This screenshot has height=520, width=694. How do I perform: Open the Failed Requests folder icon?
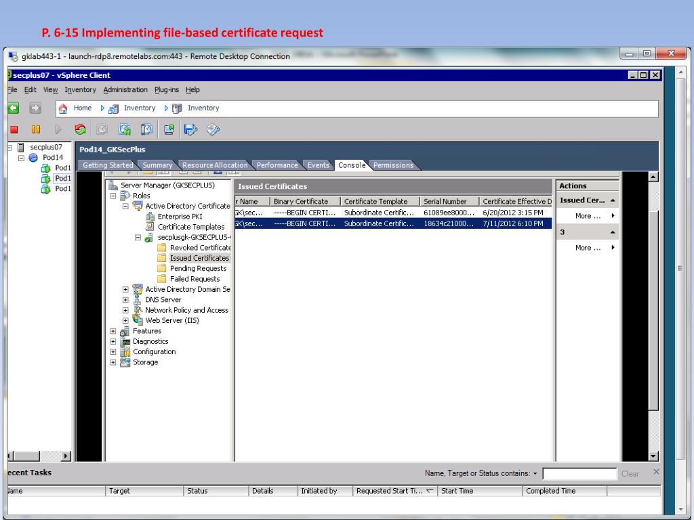click(162, 279)
